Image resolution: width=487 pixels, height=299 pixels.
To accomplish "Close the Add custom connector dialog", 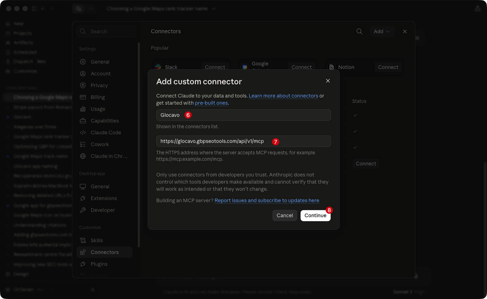I will [x=328, y=81].
